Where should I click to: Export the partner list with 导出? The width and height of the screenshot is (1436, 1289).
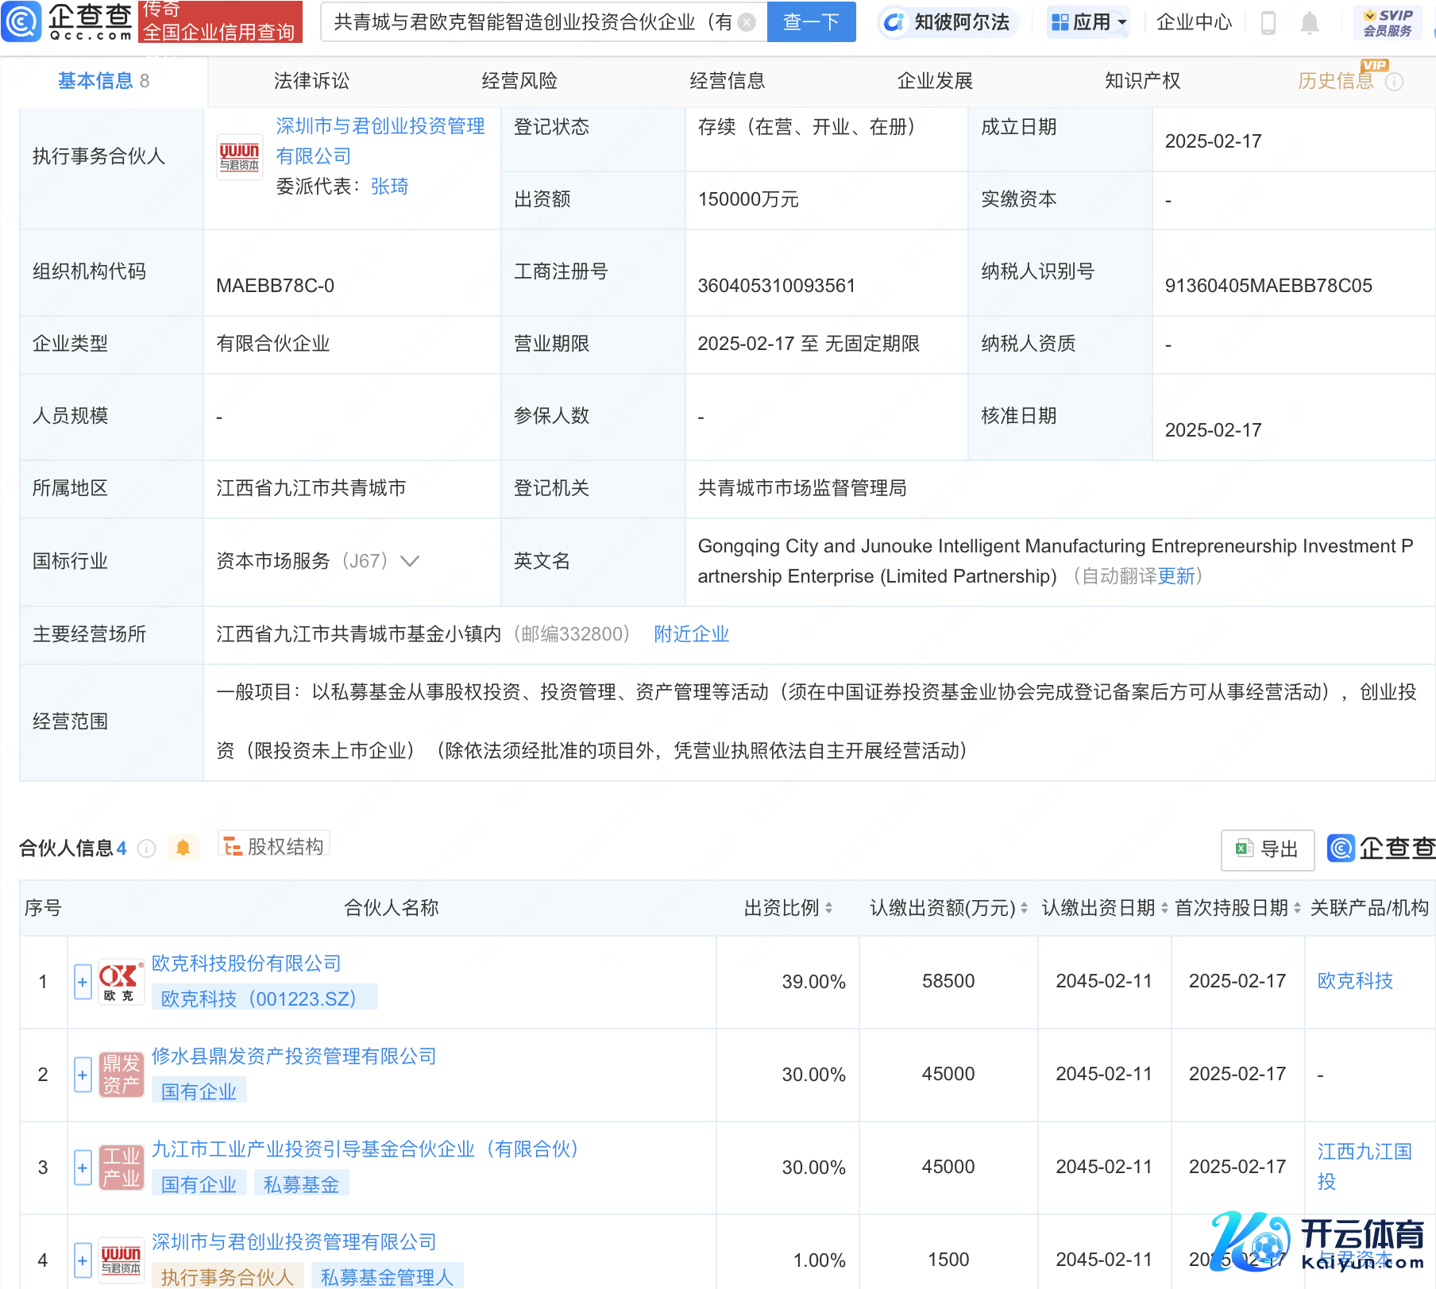pyautogui.click(x=1268, y=849)
